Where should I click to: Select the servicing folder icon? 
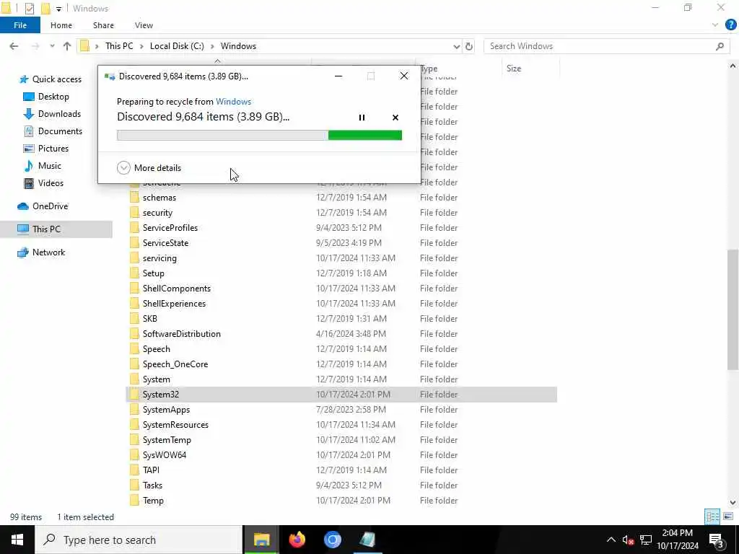(134, 258)
